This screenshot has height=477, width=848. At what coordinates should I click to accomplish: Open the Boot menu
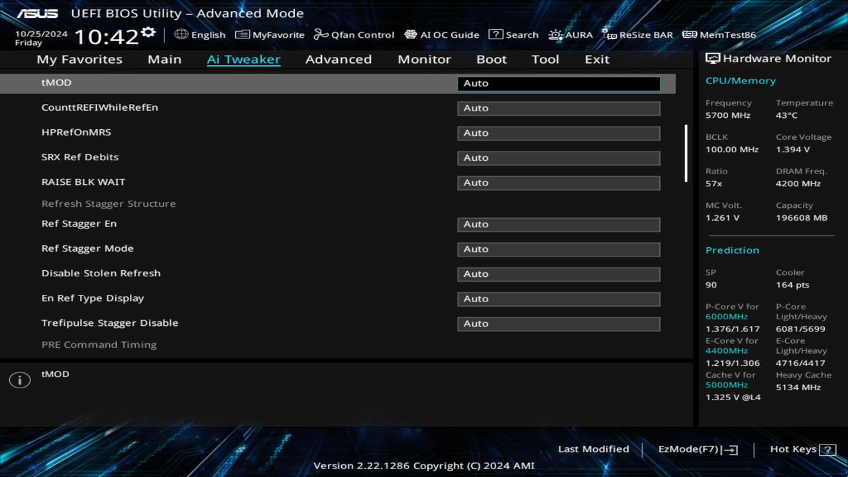(491, 59)
